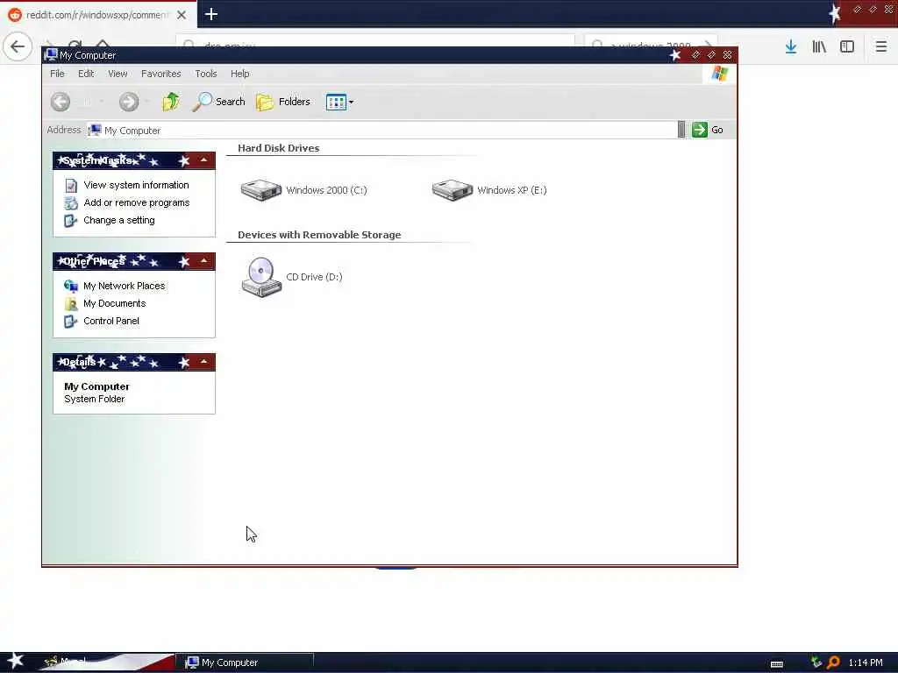Click Devices with Removable Storage heading
Screen dimensions: 898x673
tap(319, 235)
